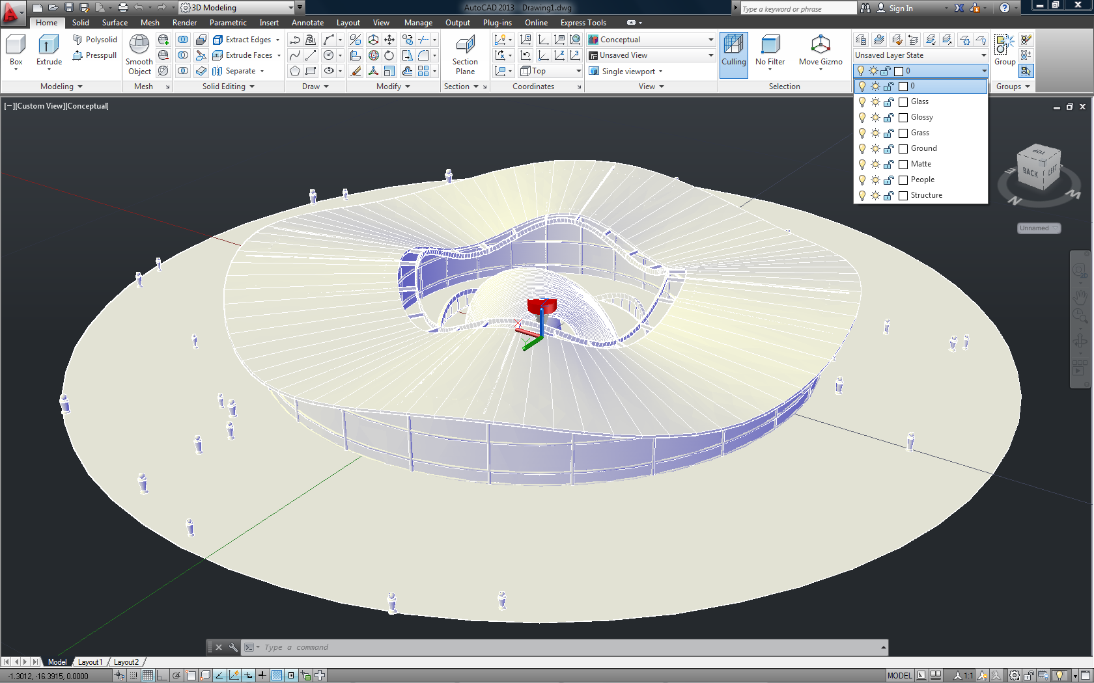Image resolution: width=1094 pixels, height=683 pixels.
Task: Close the command line with X icon
Action: click(x=219, y=647)
